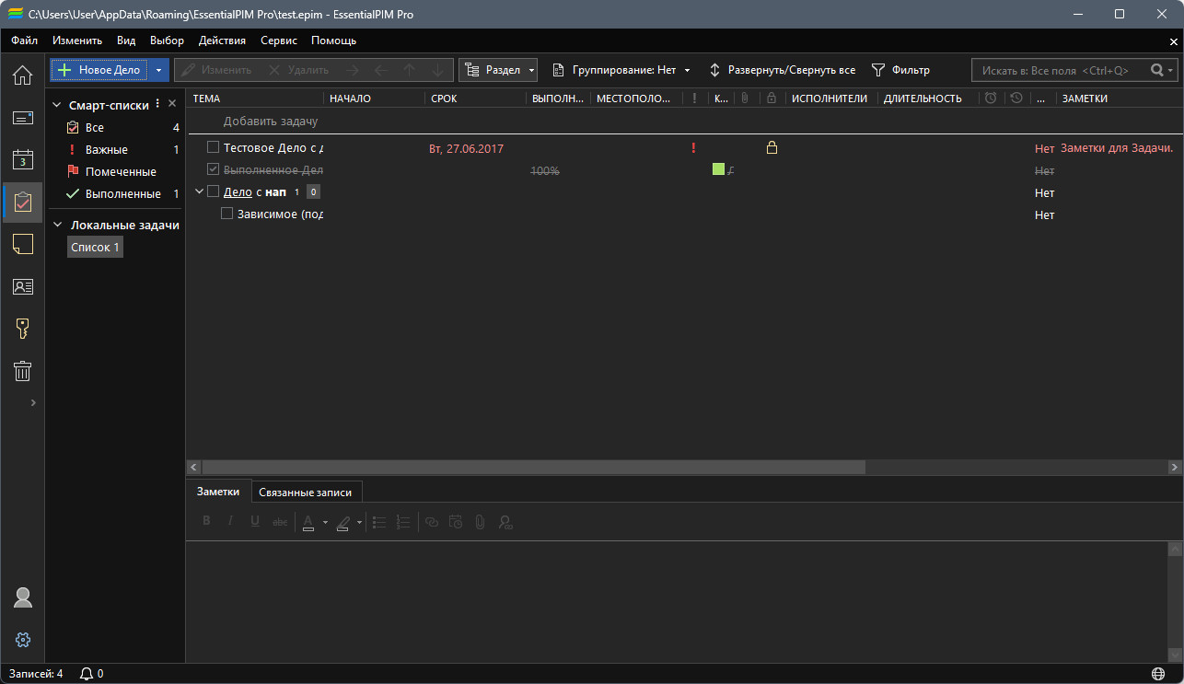Open the Passwords key module
The image size is (1184, 684).
pyautogui.click(x=22, y=329)
